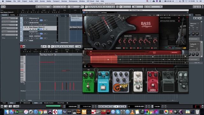Open the Inspector Setup gear
Viewport: 204px width, 115px height.
click(x=17, y=38)
